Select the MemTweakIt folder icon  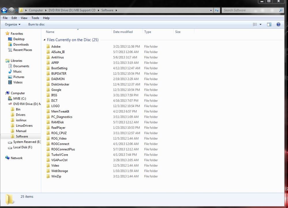(x=48, y=111)
